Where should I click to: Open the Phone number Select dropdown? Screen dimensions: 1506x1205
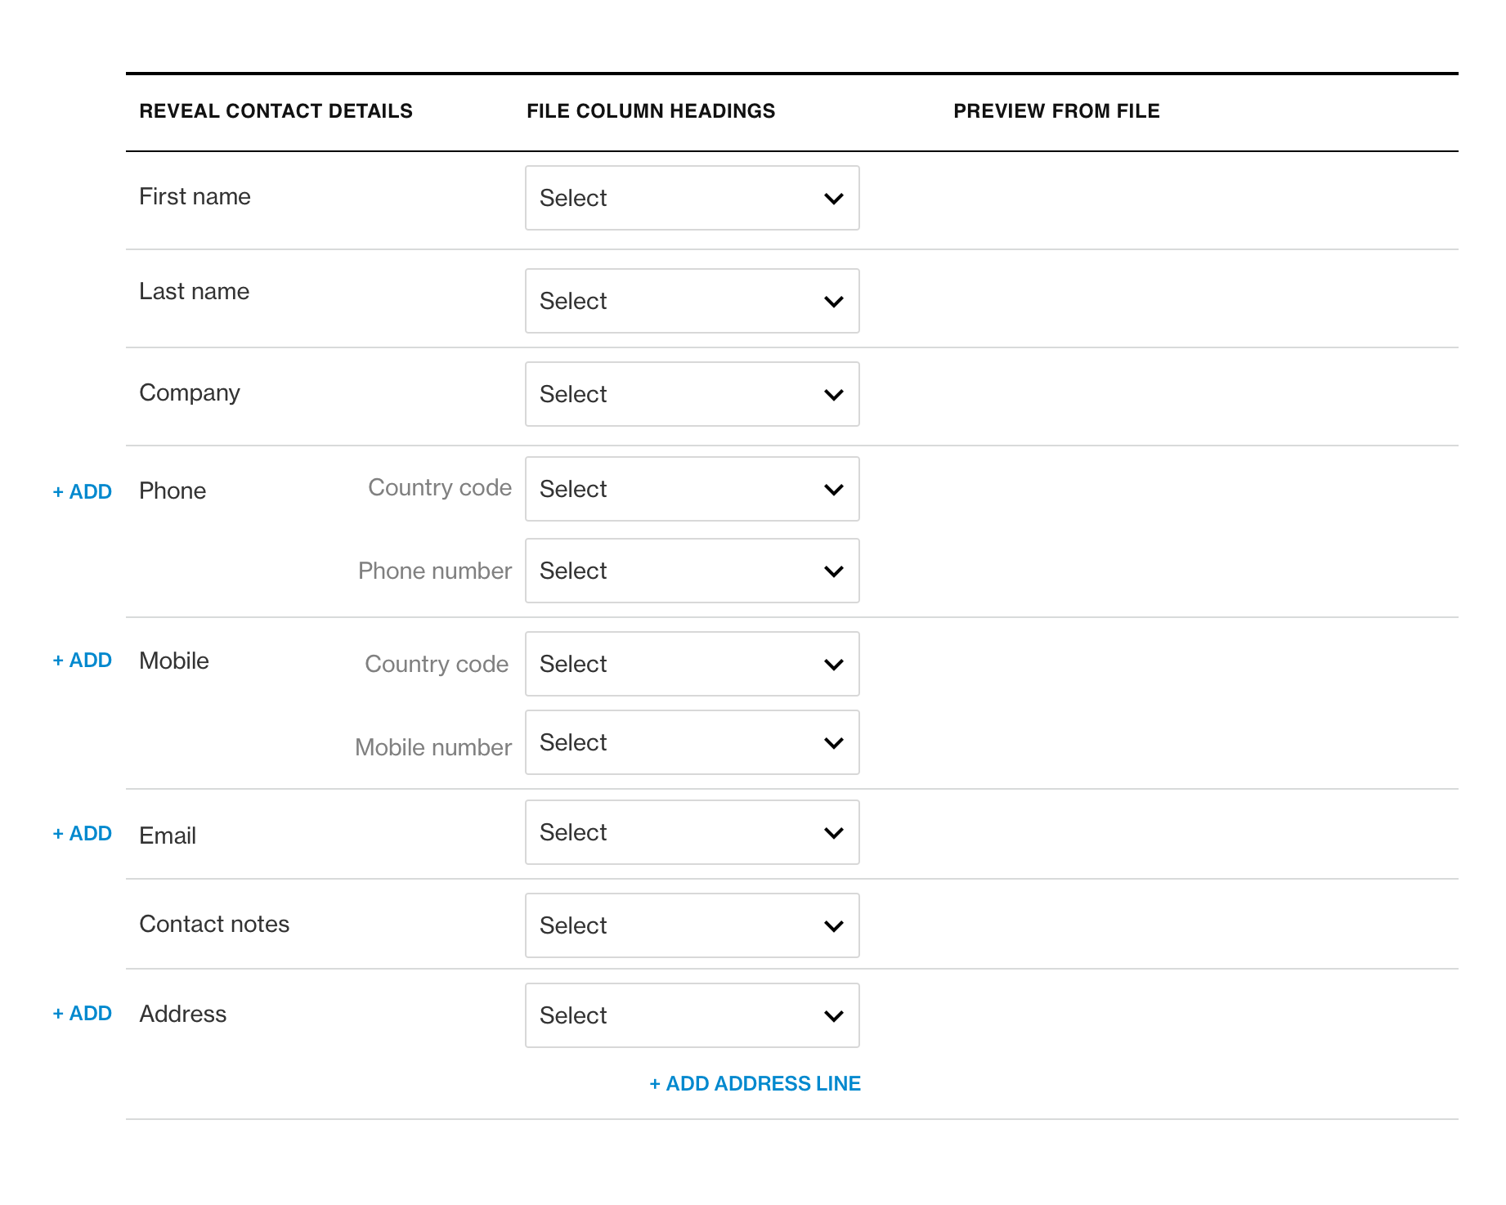[x=692, y=571]
